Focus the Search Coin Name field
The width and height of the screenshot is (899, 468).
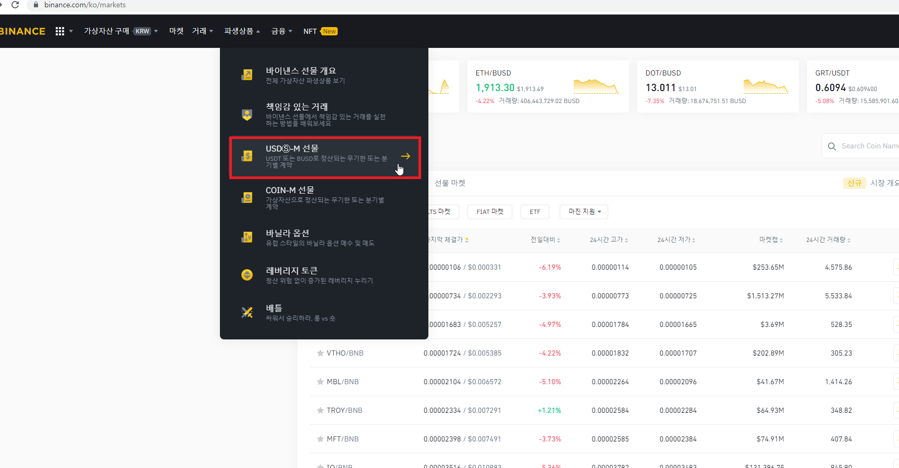coord(861,146)
